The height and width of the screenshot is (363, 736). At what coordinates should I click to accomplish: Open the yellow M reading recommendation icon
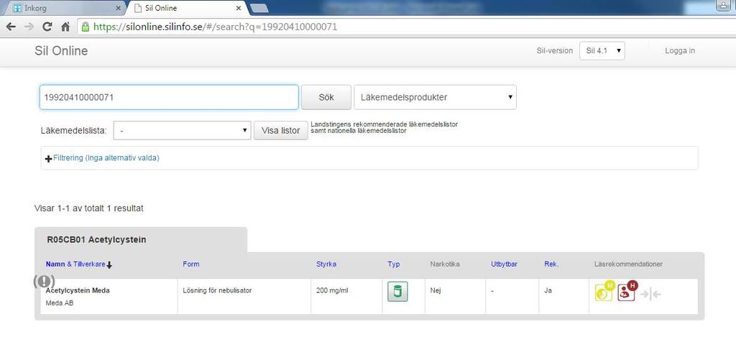coord(604,290)
